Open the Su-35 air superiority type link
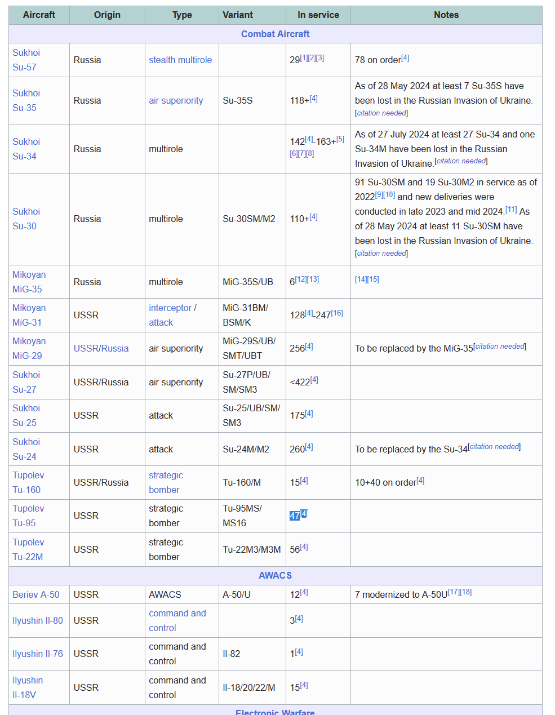 pos(176,100)
